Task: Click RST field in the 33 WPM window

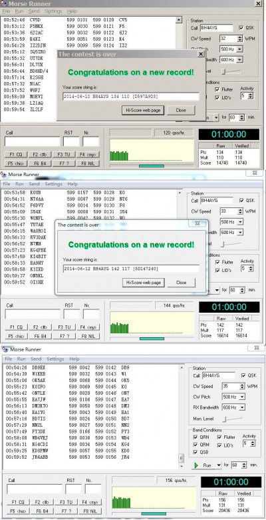Action: pos(72,314)
